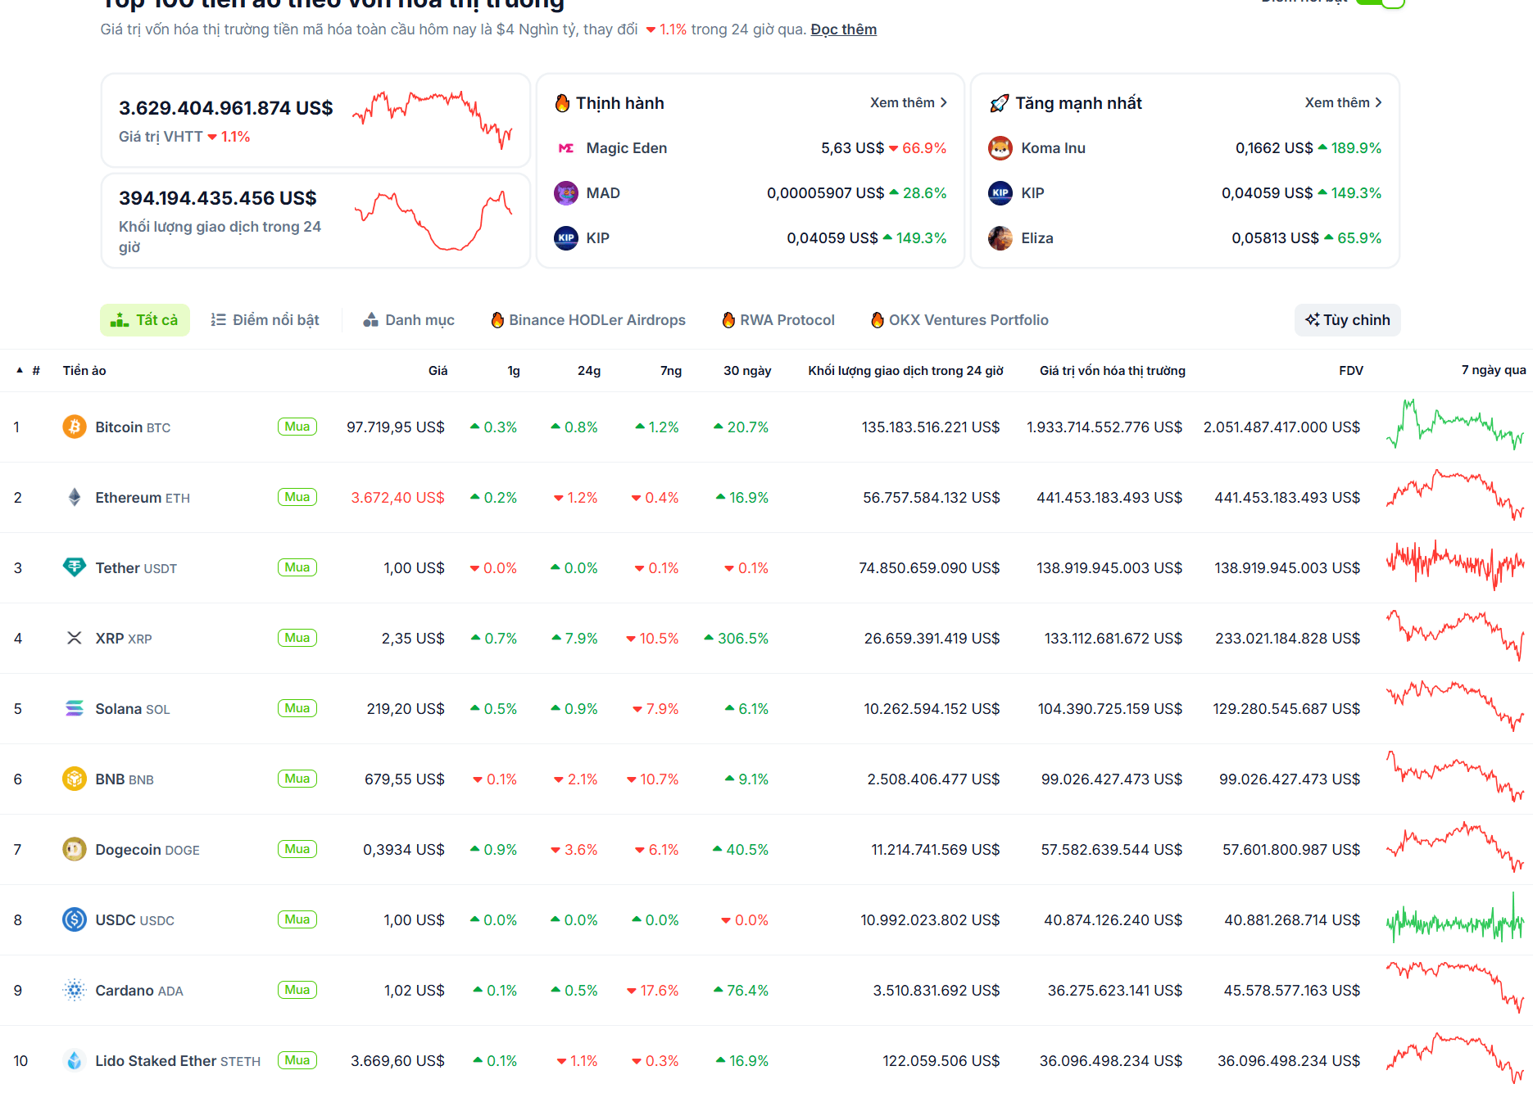Screen dimensions: 1533x1093
Task: Click flame icon of RWA Protocol
Action: tap(728, 320)
